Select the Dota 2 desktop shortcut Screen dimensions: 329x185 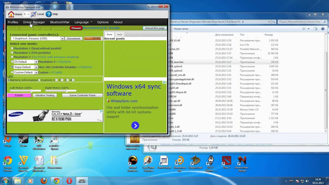pyautogui.click(x=226, y=162)
